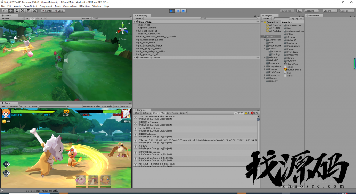Select All Materials favorite search
Viewport: 356px width, 194px height.
[x=273, y=25]
